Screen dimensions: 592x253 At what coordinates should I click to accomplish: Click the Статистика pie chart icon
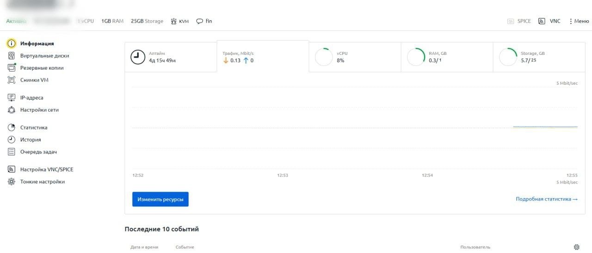tap(12, 128)
